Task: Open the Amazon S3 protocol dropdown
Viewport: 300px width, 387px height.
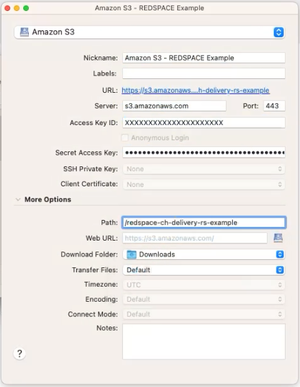Action: click(x=150, y=32)
